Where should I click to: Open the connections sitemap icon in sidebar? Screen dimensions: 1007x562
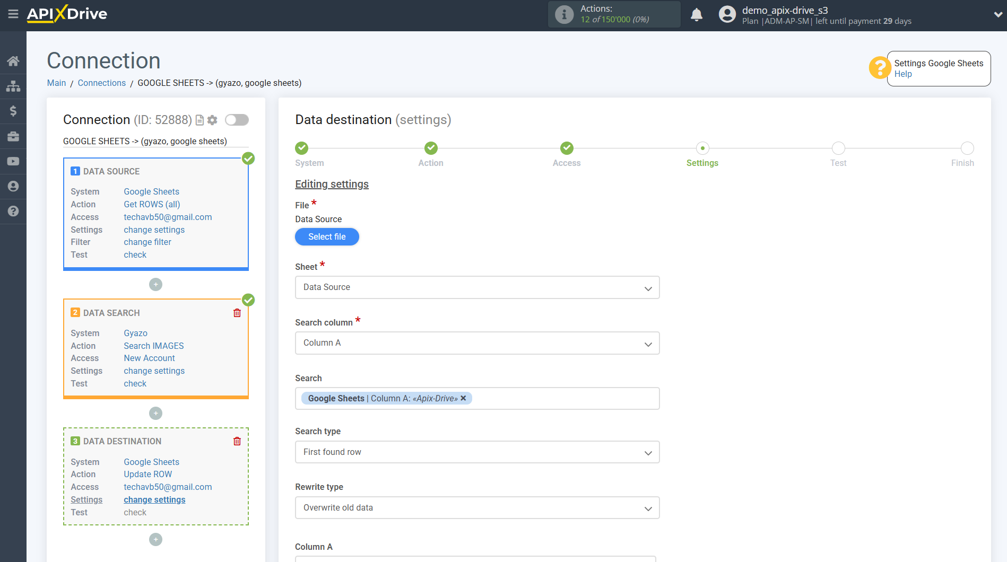coord(13,86)
